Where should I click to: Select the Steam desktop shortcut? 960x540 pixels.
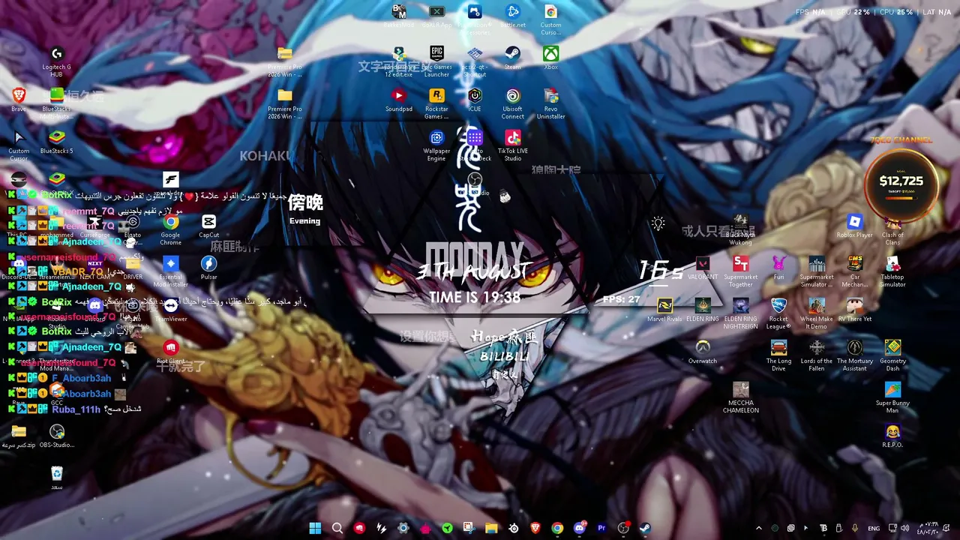tap(513, 58)
